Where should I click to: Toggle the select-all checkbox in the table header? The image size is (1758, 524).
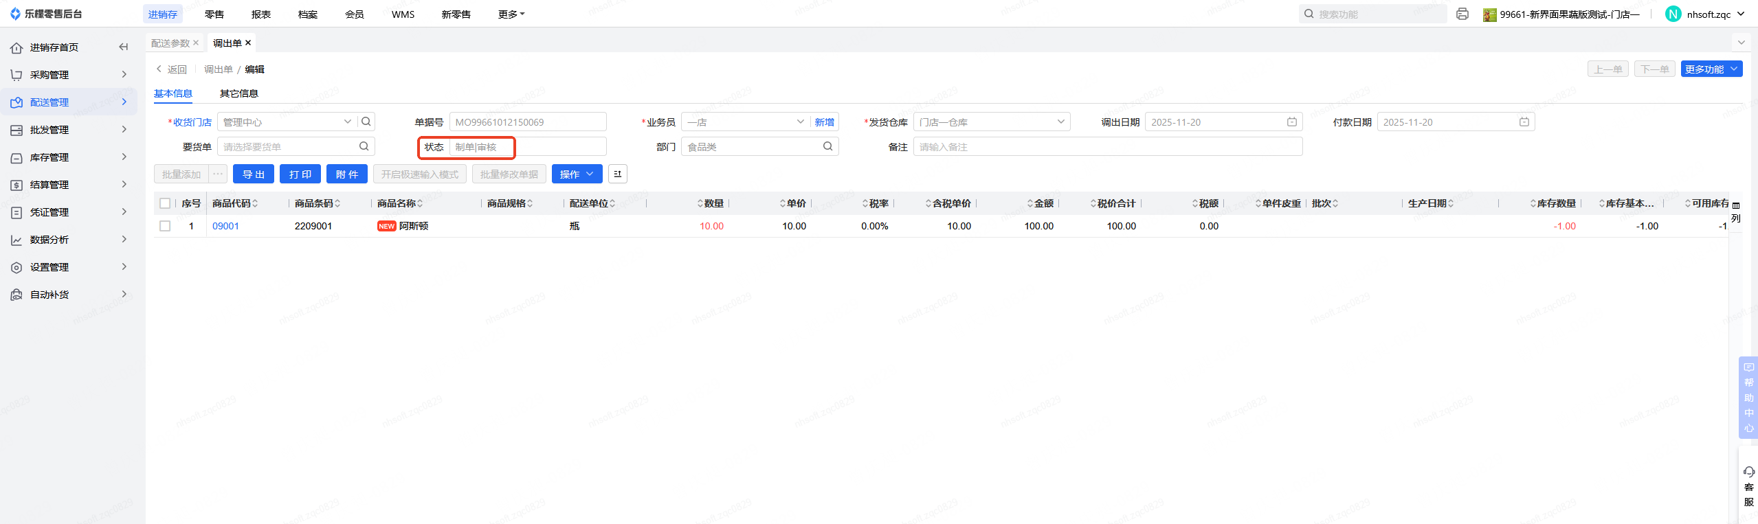165,203
